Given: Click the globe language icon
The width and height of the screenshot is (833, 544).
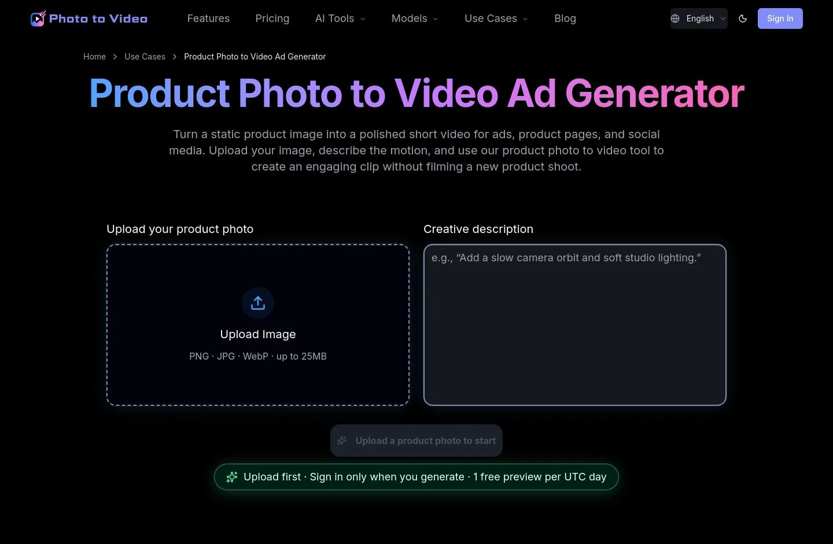Looking at the screenshot, I should click(x=675, y=18).
